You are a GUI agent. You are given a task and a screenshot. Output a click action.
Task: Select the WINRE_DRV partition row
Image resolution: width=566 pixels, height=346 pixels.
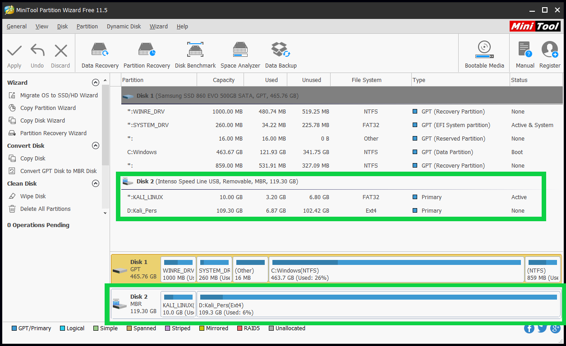(342, 111)
